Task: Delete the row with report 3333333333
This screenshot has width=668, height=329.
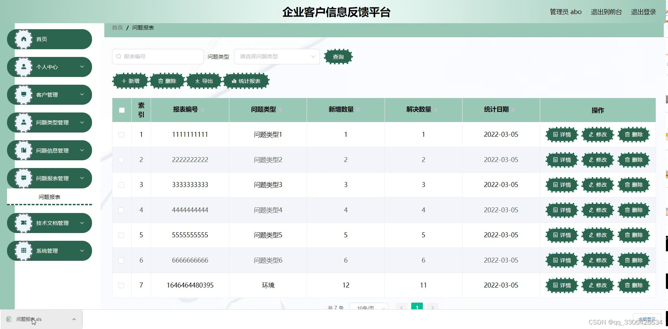Action: click(634, 185)
